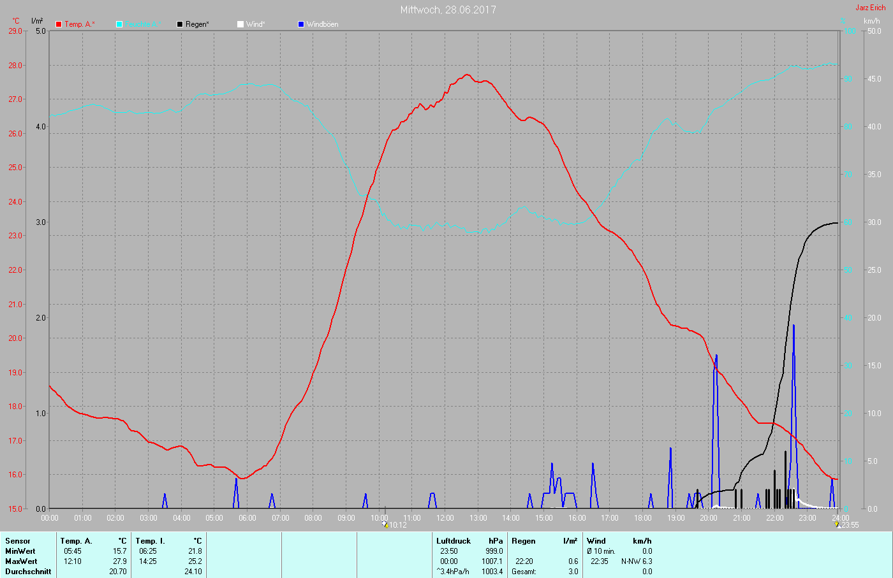Screen dimensions: 893x578
Task: Click the pressure value '1007.1'
Action: [x=492, y=561]
